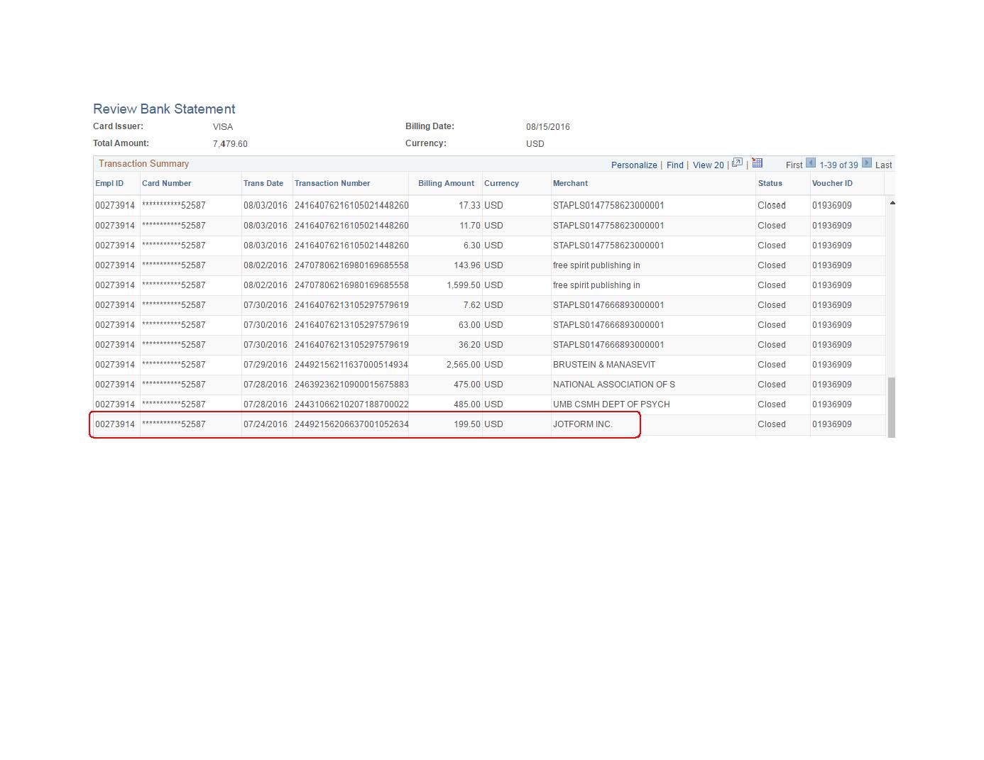Screen dimensions: 984x760
Task: Select billing amount 7.62
Action: (x=472, y=304)
